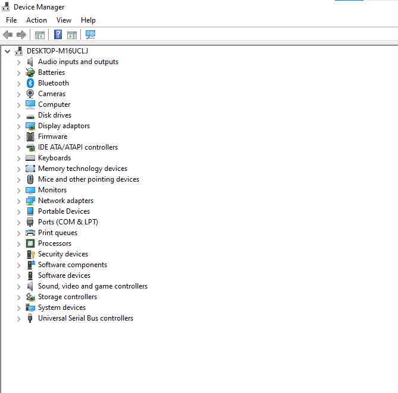Click the Bluetooth device icon
This screenshot has height=393, width=398.
coord(30,83)
